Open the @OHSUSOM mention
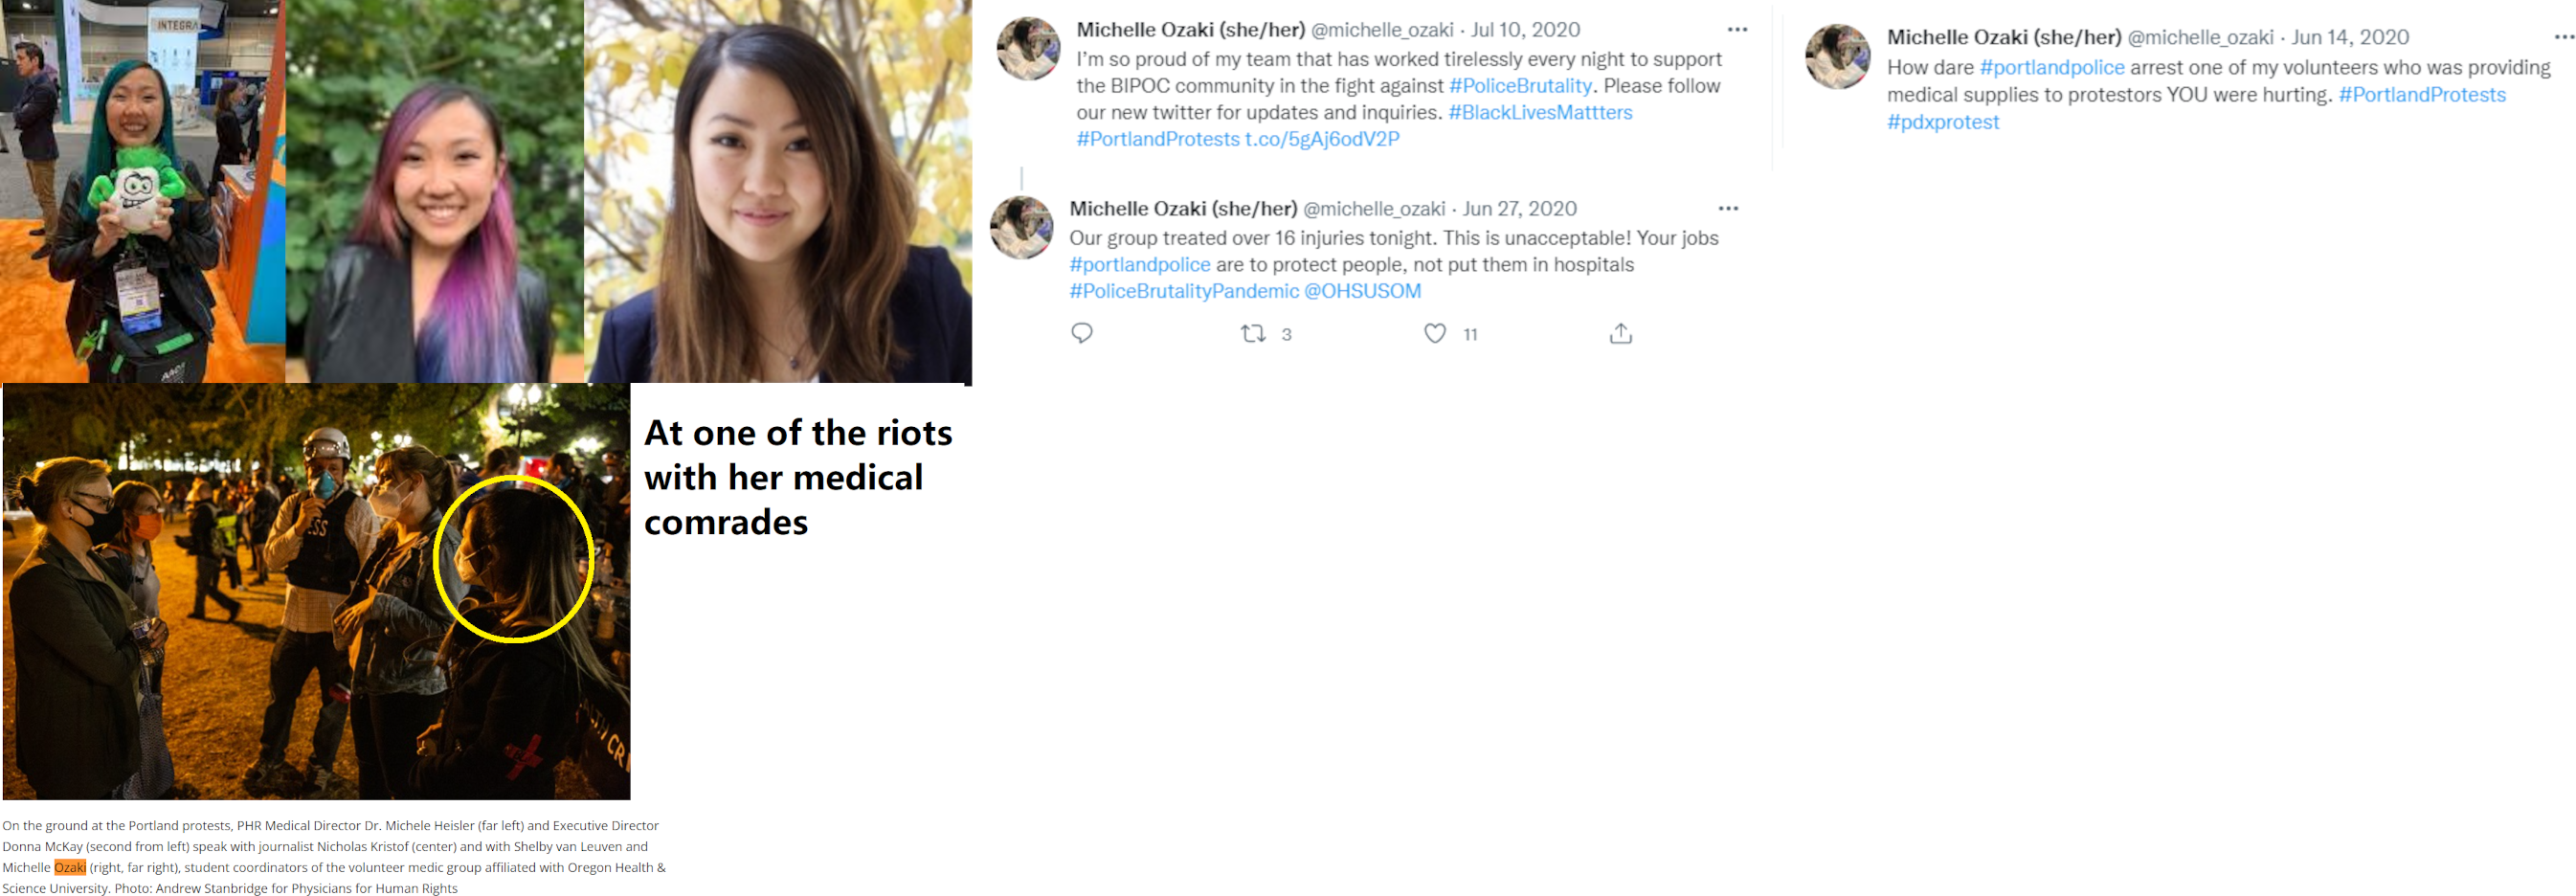The width and height of the screenshot is (2576, 896). point(1362,291)
